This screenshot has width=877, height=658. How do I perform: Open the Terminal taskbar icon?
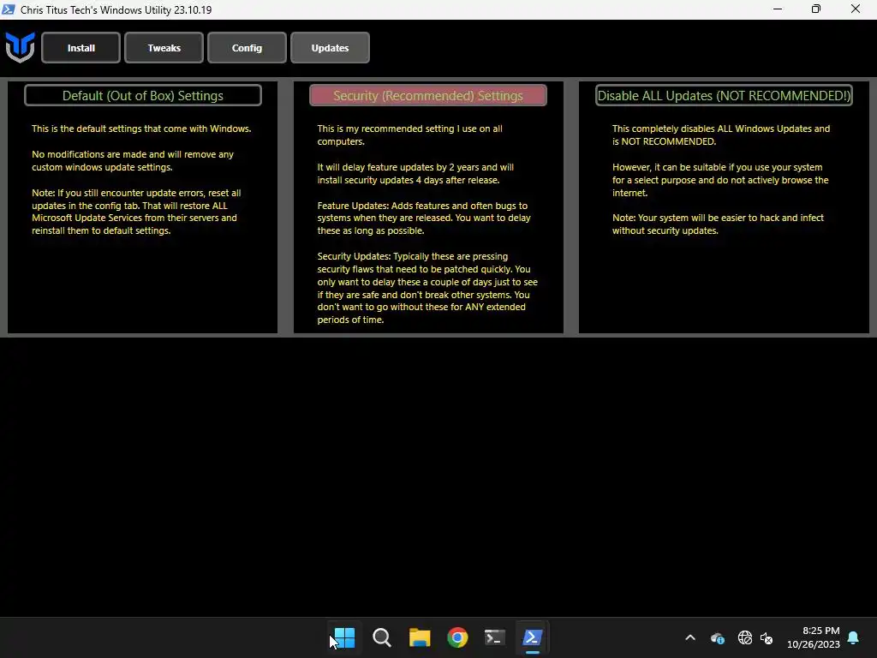click(x=495, y=637)
